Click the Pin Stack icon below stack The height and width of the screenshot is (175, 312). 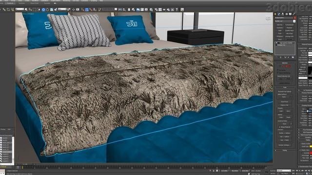tap(276, 57)
